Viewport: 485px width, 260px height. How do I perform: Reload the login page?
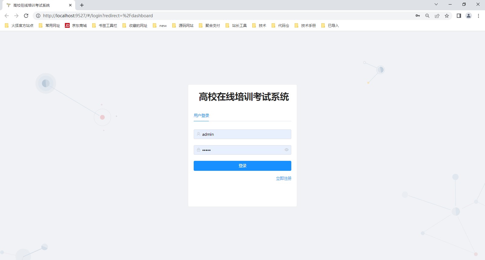26,16
